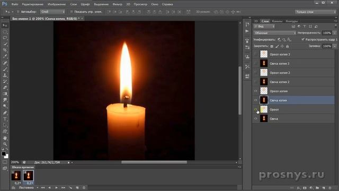Open the fill slider arrow
The height and width of the screenshot is (191, 339).
pos(335,46)
